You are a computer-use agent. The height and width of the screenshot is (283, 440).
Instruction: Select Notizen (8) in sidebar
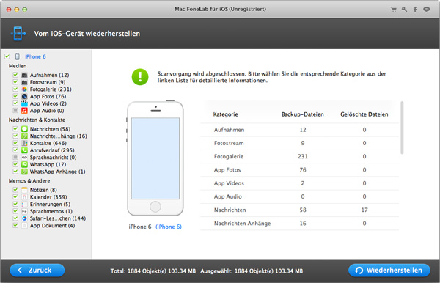coord(43,190)
